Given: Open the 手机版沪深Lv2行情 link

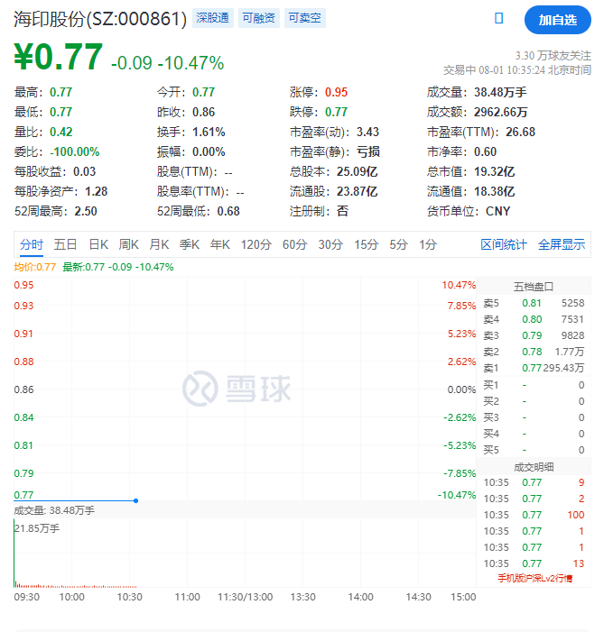Looking at the screenshot, I should pos(534,579).
